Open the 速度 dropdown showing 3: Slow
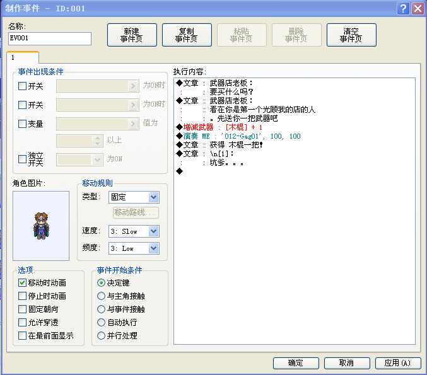427x375 pixels. (x=134, y=231)
